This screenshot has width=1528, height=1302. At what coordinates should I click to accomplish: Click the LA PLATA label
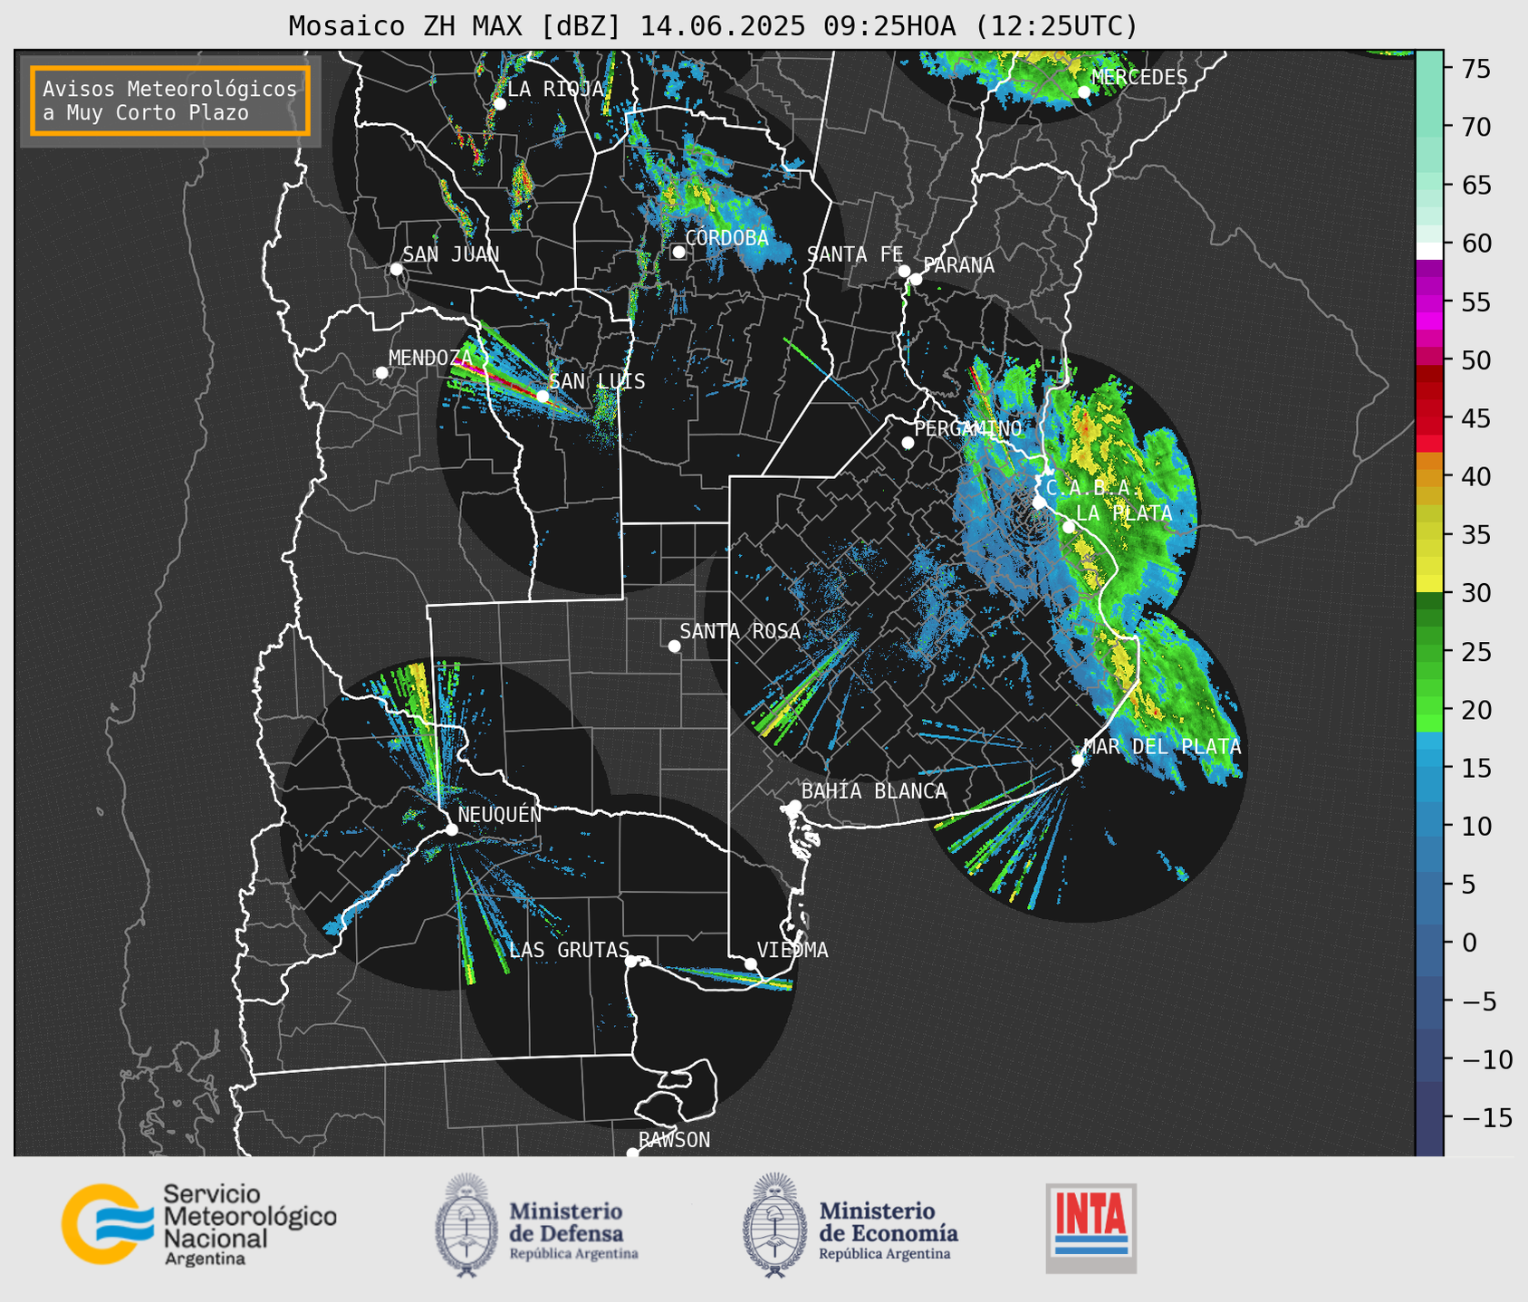click(x=1124, y=513)
